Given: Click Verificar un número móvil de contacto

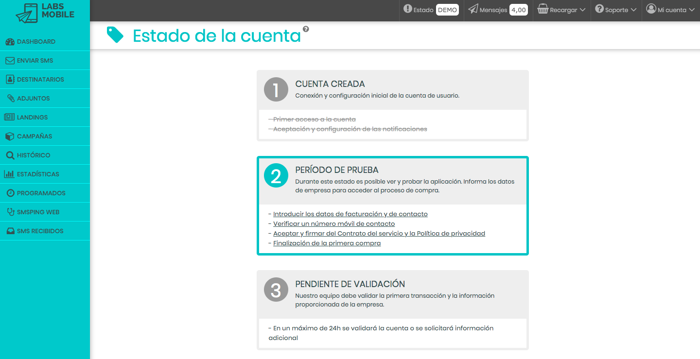Looking at the screenshot, I should point(334,223).
